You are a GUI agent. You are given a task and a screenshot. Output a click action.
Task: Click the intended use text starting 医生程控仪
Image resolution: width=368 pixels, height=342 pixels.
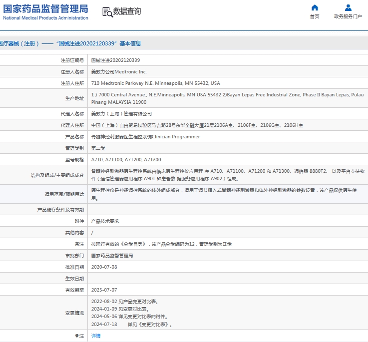(x=224, y=194)
